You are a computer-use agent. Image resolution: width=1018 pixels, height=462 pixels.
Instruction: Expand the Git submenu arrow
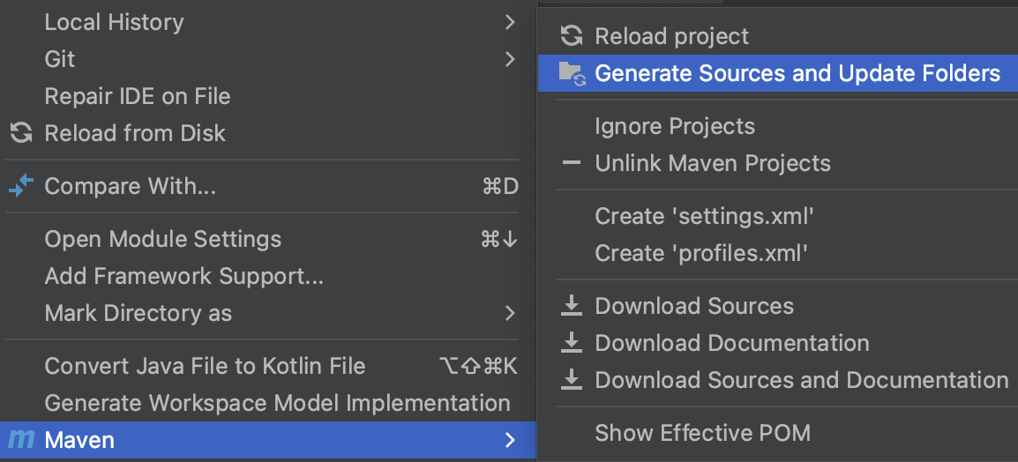[510, 59]
